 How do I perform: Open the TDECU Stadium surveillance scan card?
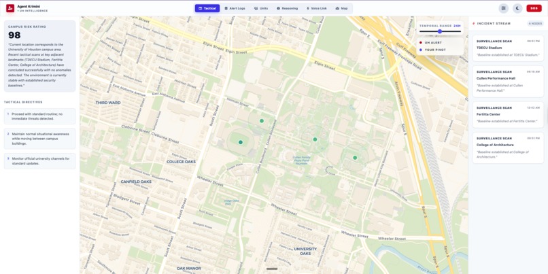(508, 48)
